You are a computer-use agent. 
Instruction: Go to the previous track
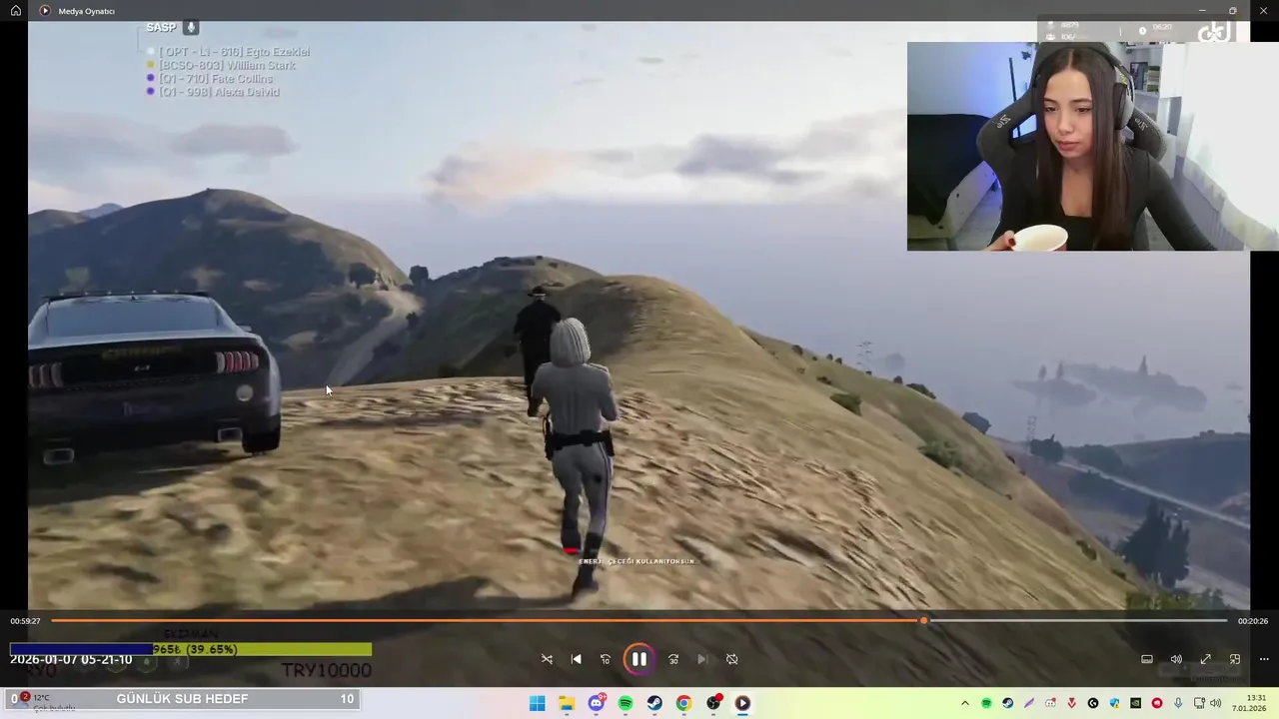tap(576, 659)
